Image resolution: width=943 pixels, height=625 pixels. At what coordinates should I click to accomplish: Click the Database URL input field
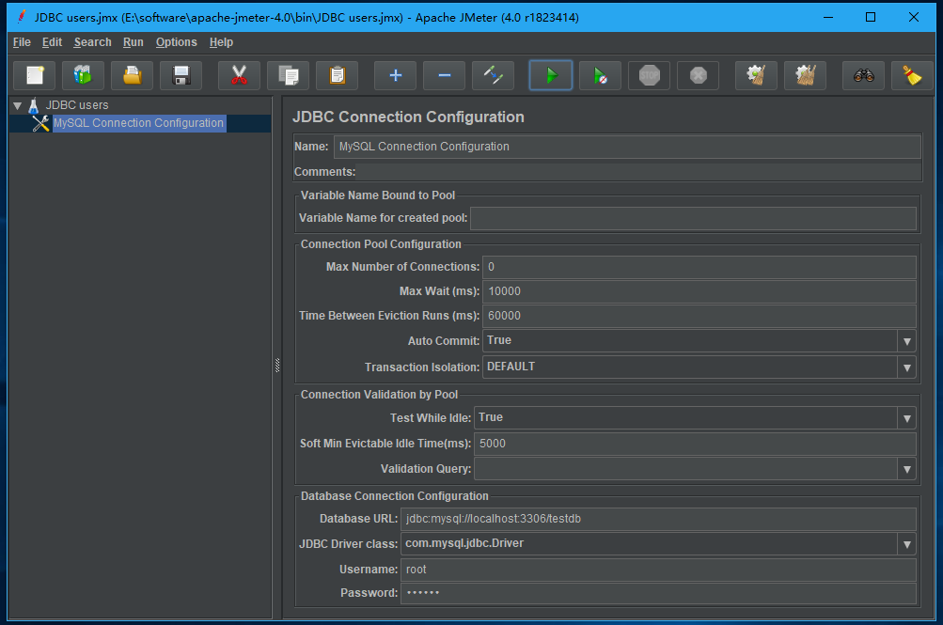(x=658, y=519)
